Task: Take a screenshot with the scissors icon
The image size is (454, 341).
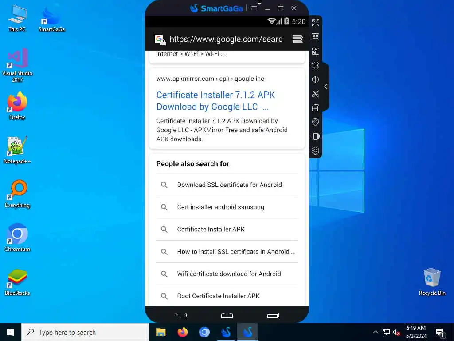Action: tap(315, 94)
